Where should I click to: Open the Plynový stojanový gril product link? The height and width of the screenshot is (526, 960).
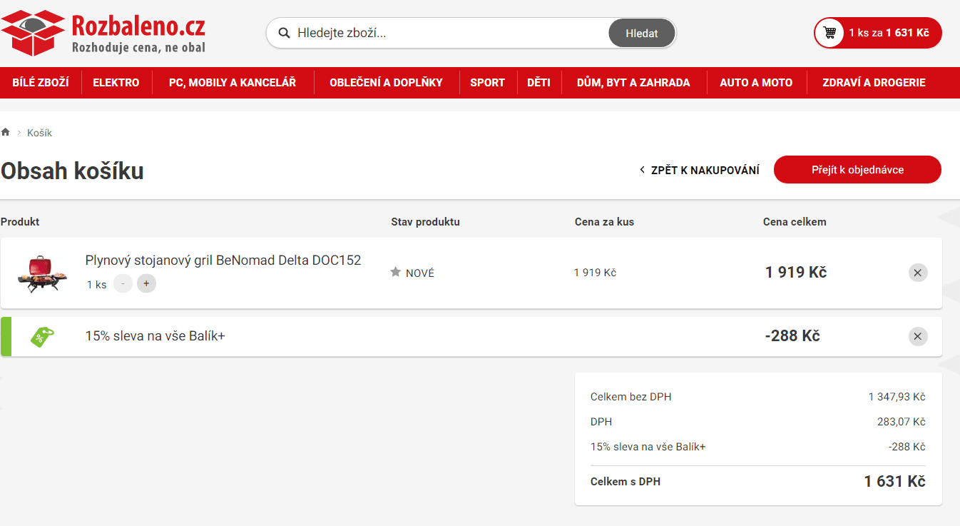click(223, 261)
